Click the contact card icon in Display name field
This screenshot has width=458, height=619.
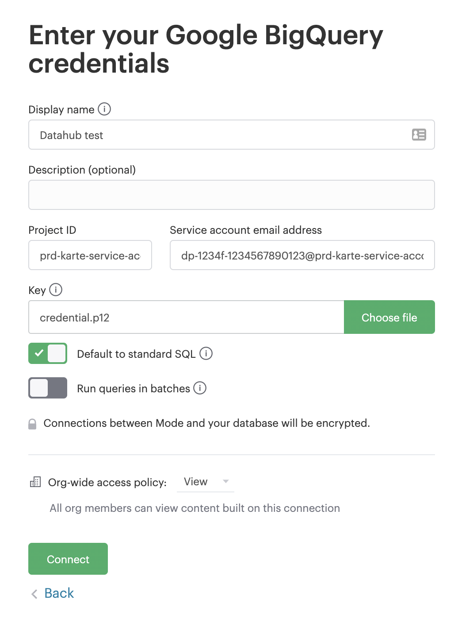click(x=419, y=135)
